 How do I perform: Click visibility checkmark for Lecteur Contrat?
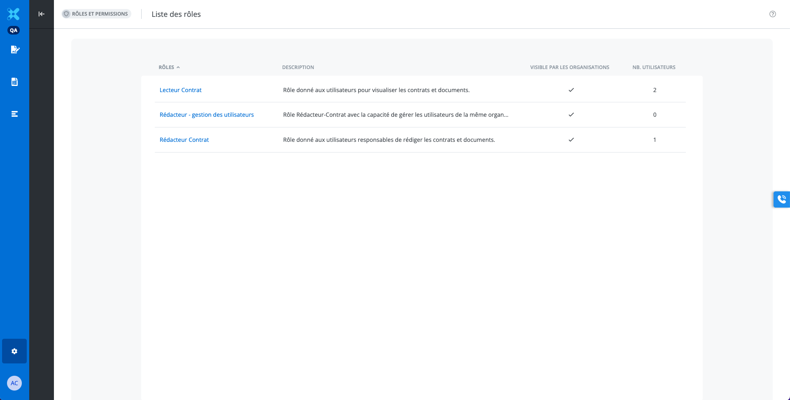571,90
